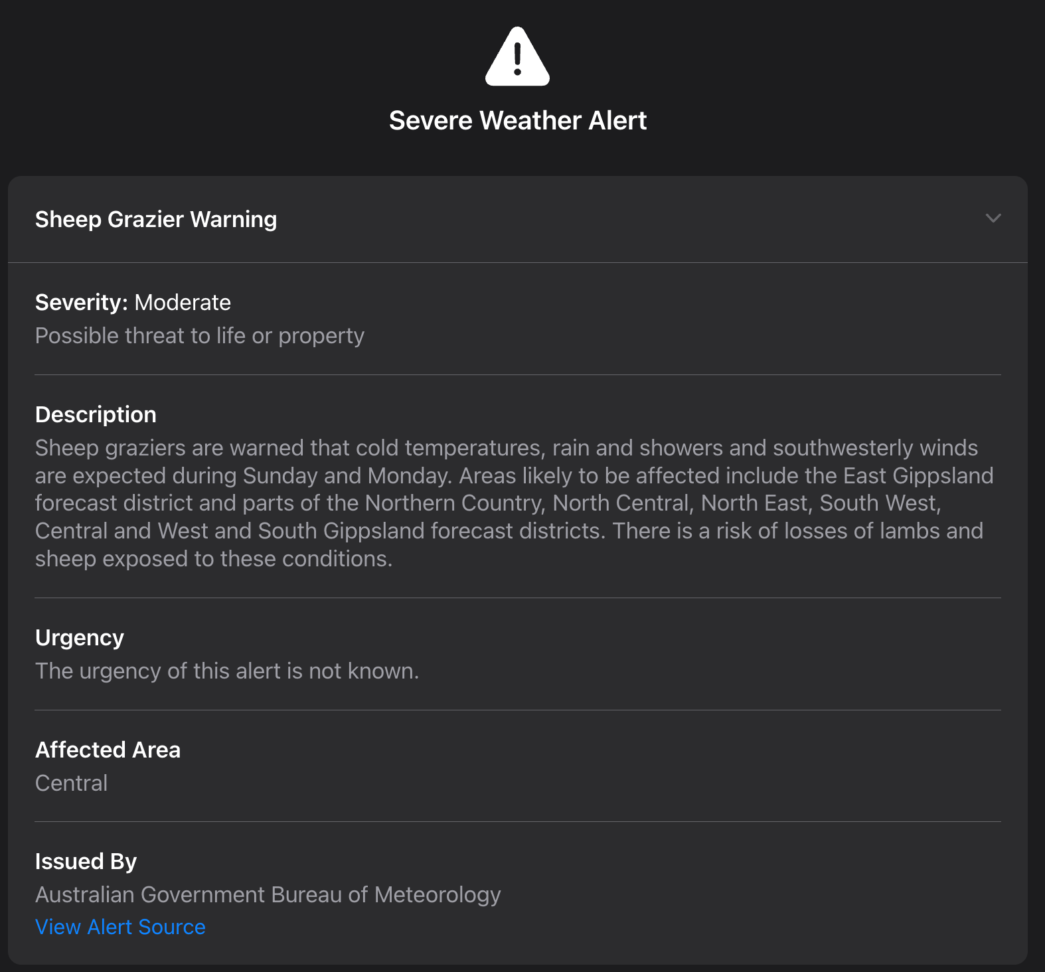This screenshot has width=1045, height=972.
Task: Click the Moderate severity value
Action: coord(183,303)
